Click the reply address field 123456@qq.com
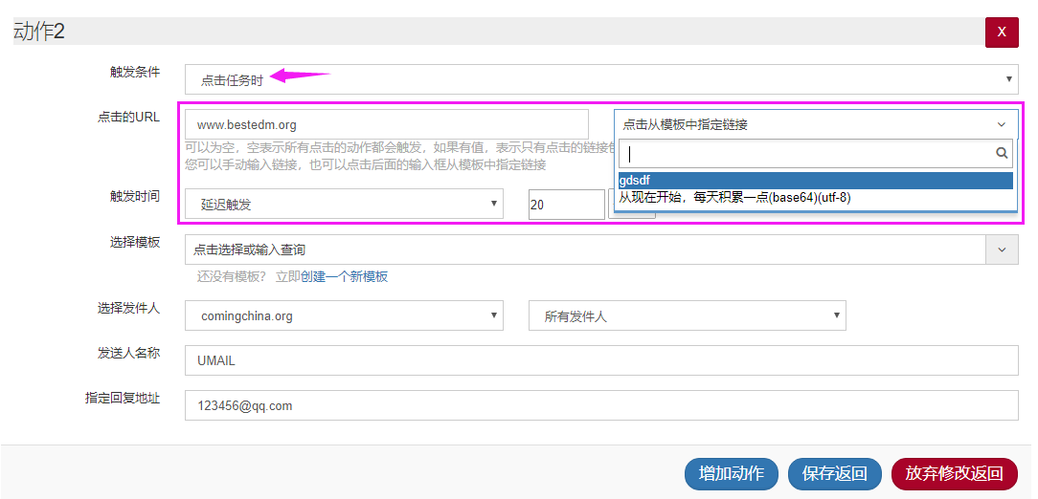The height and width of the screenshot is (499, 1038). click(600, 405)
